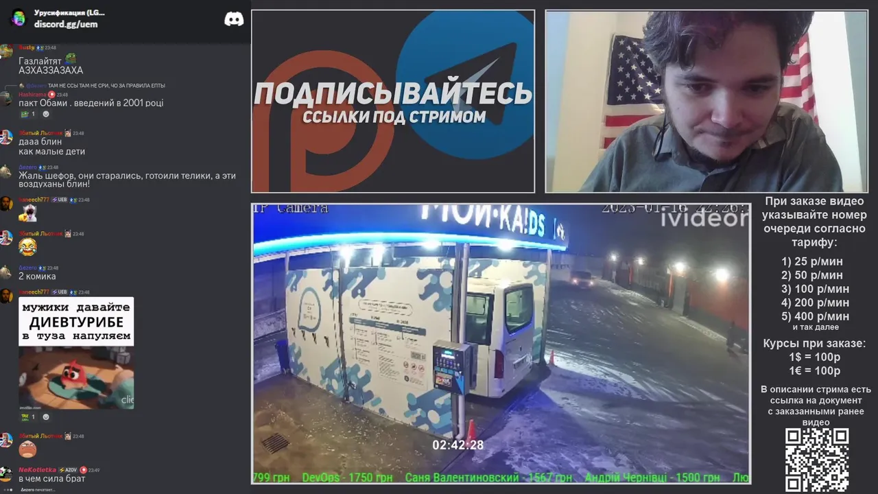
Task: Click the Dezero username above 2 комика
Action: 27,268
